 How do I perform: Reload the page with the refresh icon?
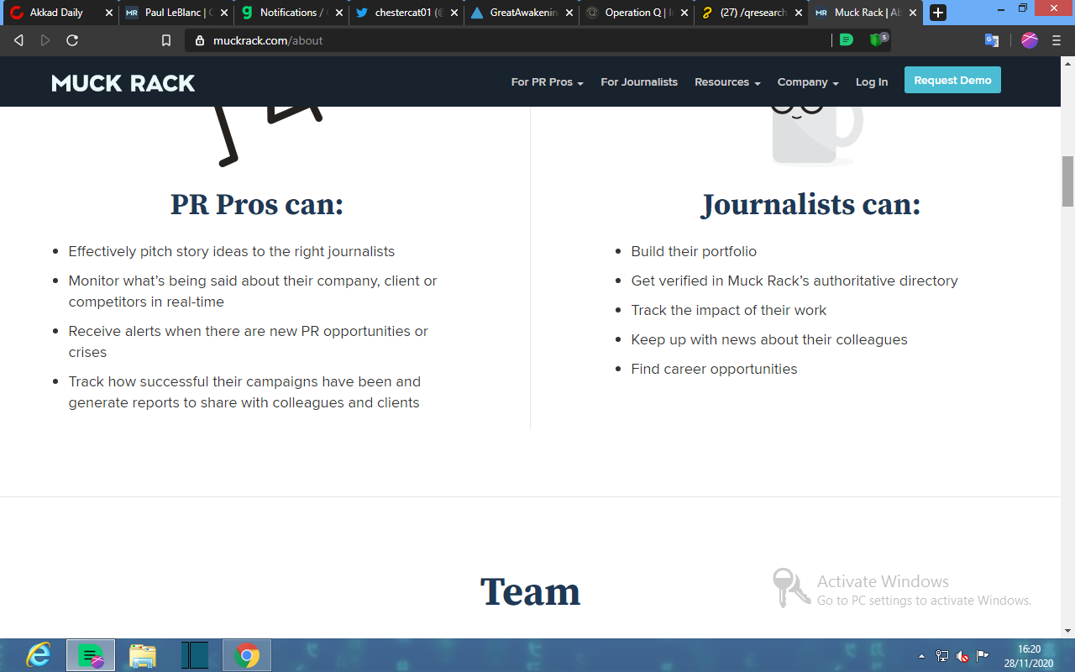(72, 40)
